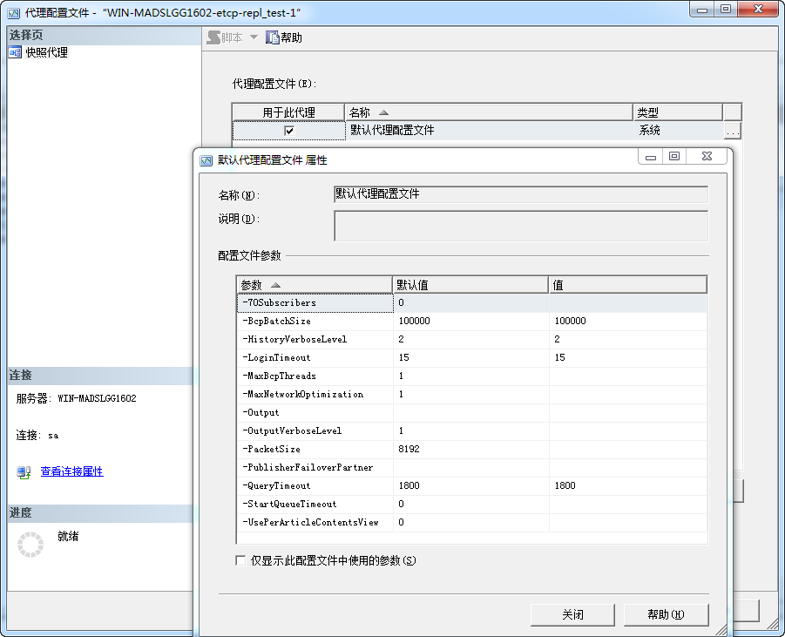
Task: Select the -PublisherFailoverPartner parameter
Action: (x=315, y=467)
